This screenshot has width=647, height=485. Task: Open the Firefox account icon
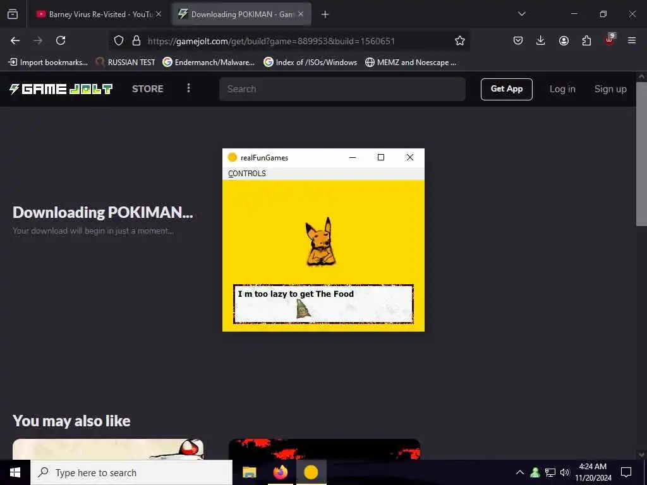pos(564,40)
